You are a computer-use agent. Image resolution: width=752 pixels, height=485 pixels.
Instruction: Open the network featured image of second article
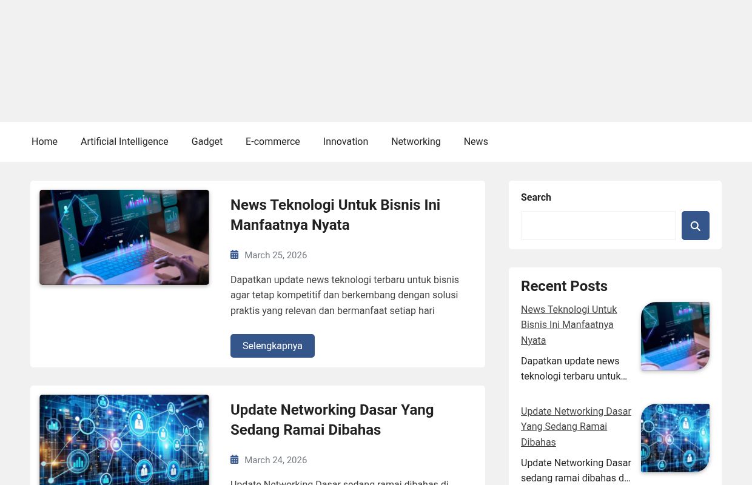pos(124,440)
